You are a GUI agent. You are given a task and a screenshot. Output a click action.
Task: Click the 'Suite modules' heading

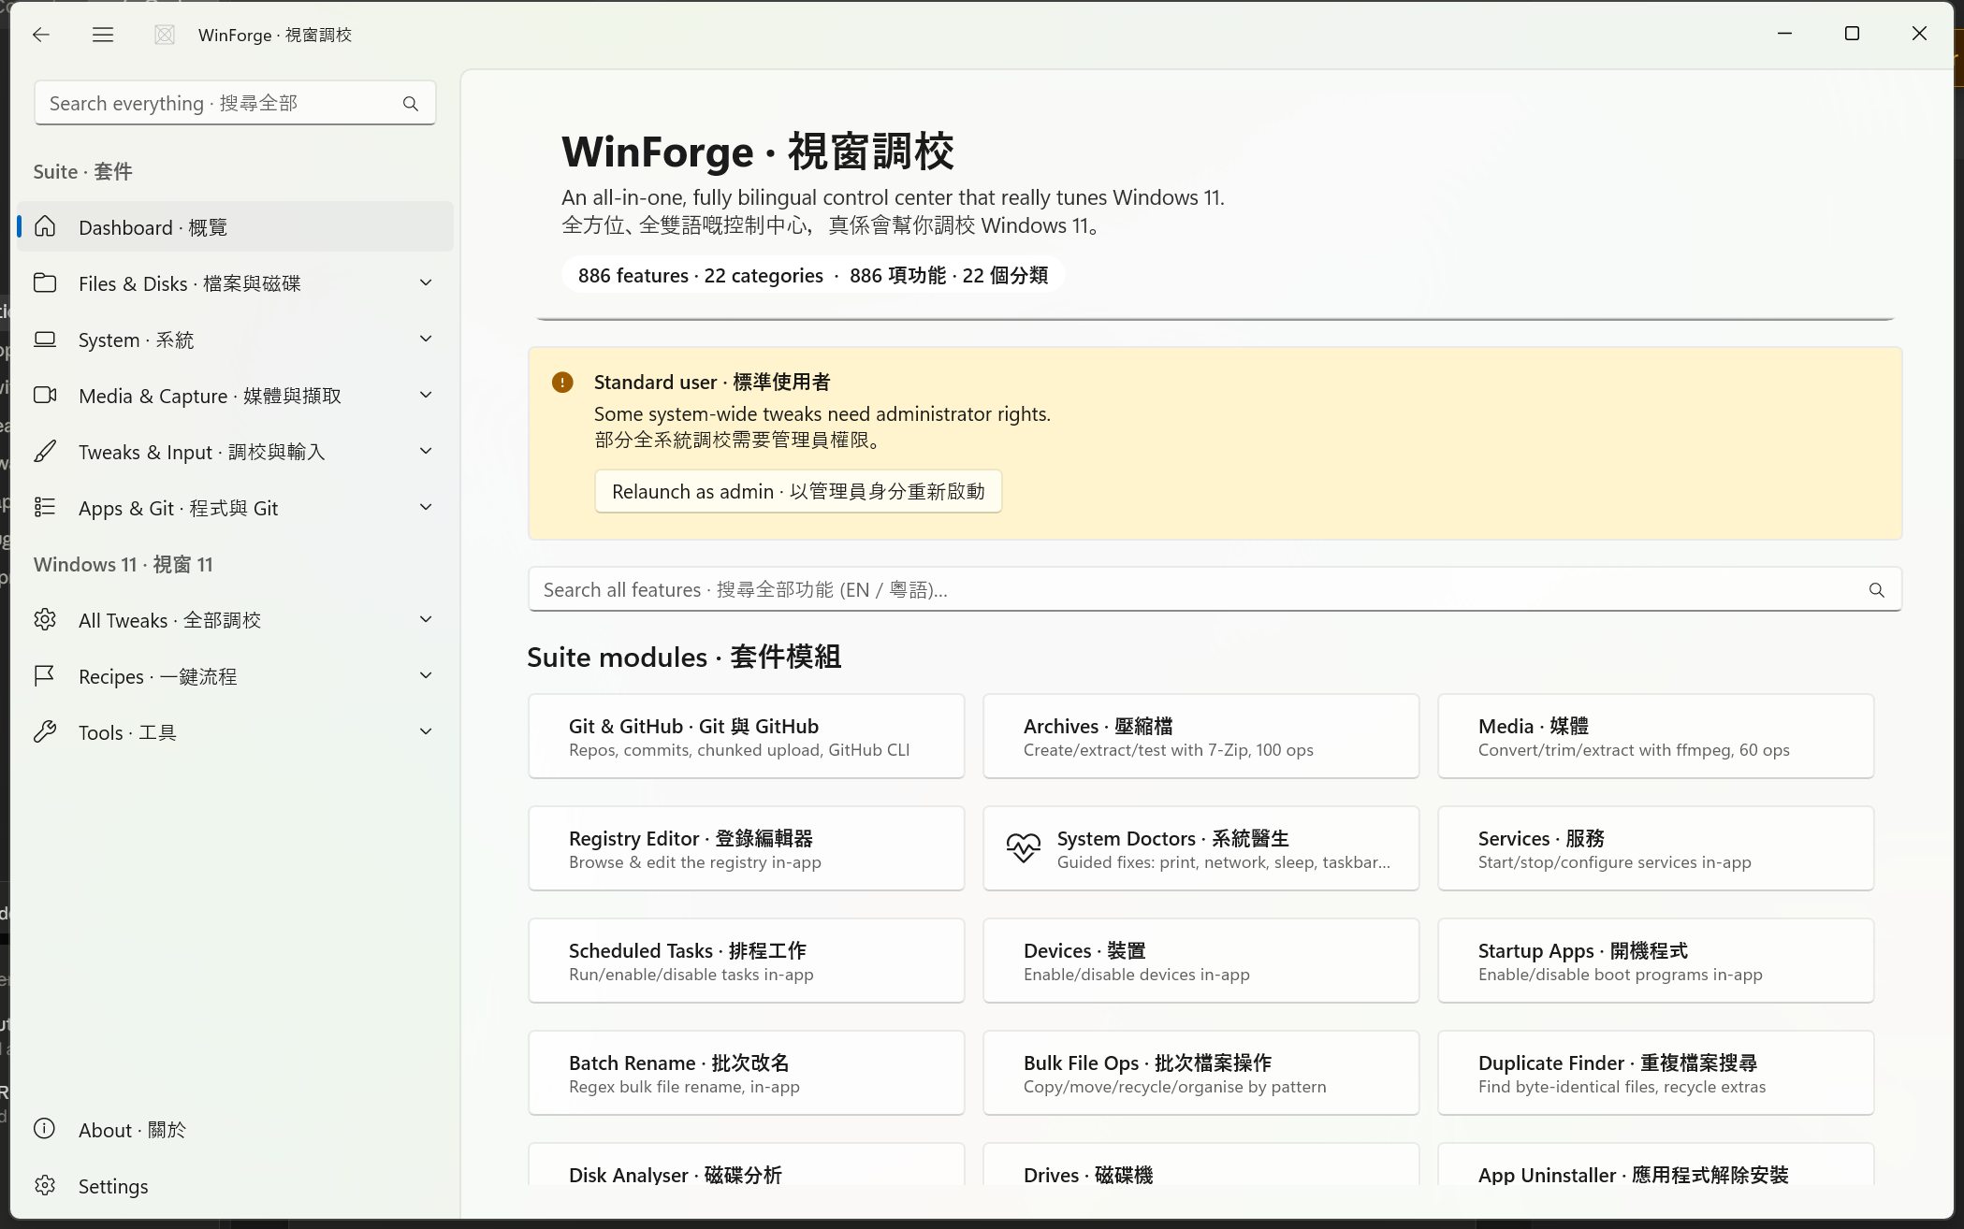click(x=684, y=658)
